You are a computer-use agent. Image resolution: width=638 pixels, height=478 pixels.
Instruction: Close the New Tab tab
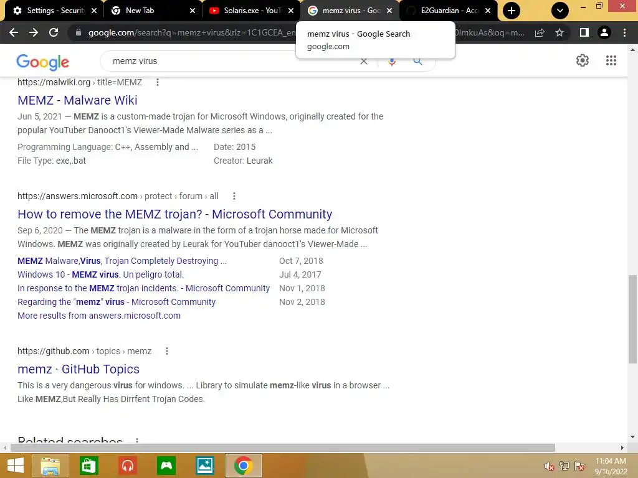(x=193, y=11)
